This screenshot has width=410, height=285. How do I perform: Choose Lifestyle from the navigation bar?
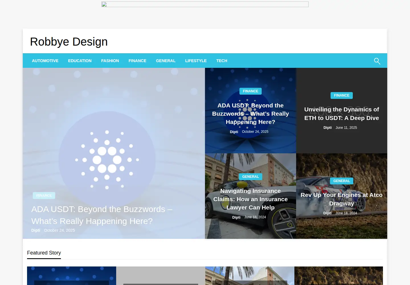point(196,61)
